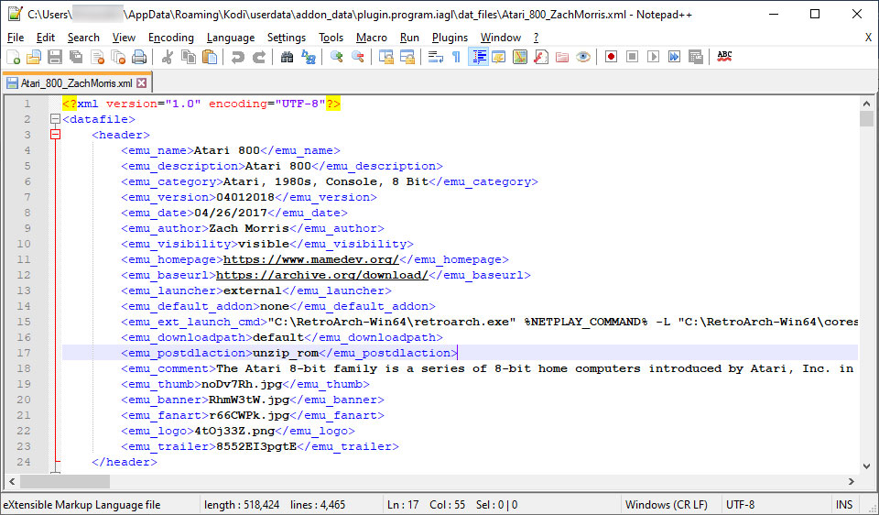Run macro multiple times icon
The image size is (879, 515).
675,57
